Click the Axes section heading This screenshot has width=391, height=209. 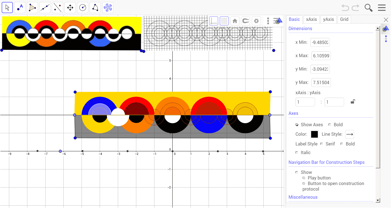[293, 113]
